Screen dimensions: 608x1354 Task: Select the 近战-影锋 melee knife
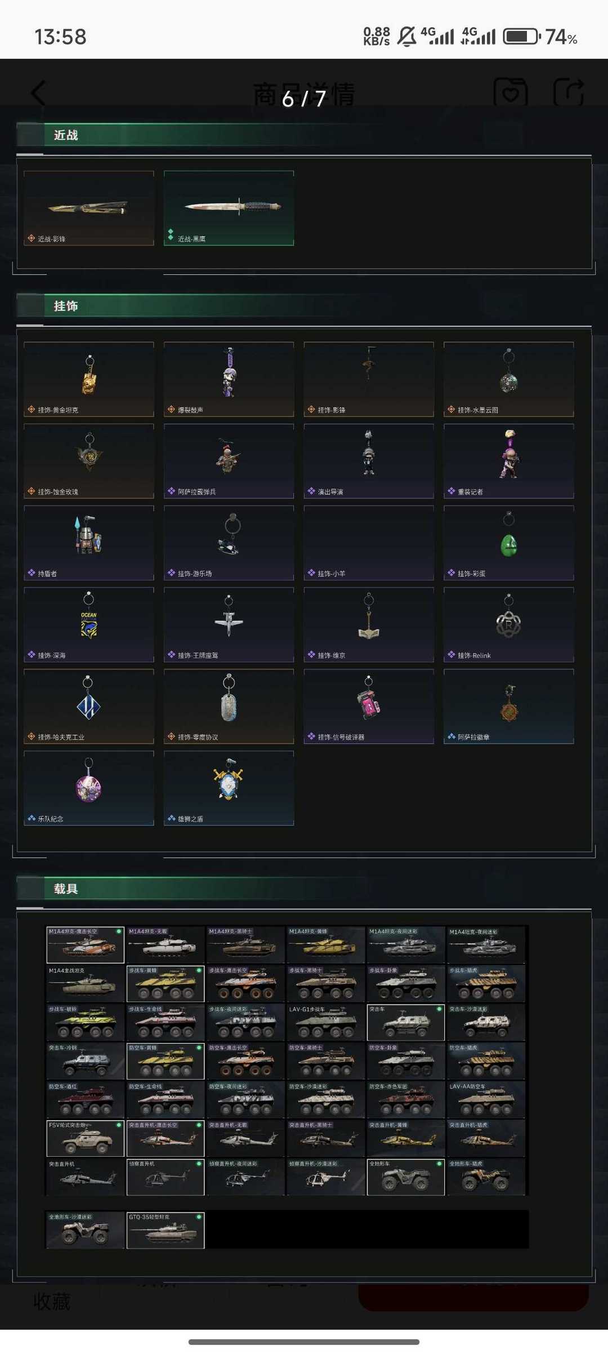click(x=89, y=208)
